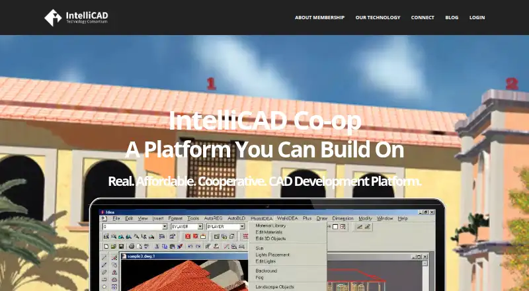Open the Plus menu in Idea window
The height and width of the screenshot is (291, 529).
[307, 218]
